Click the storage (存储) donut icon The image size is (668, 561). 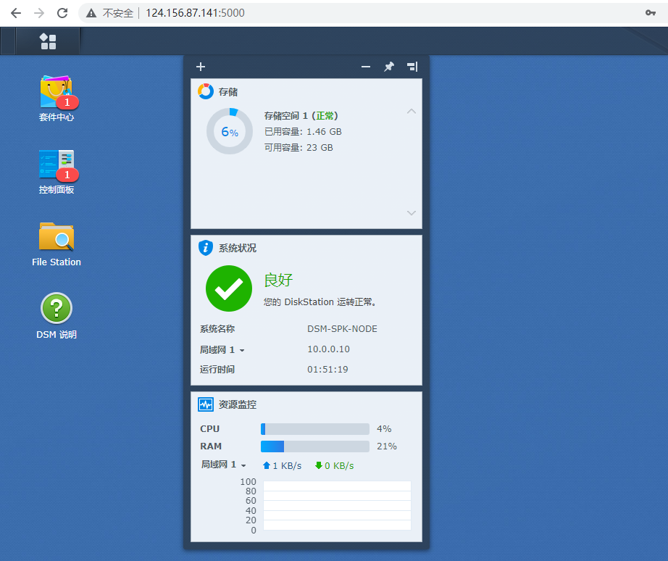tap(206, 91)
